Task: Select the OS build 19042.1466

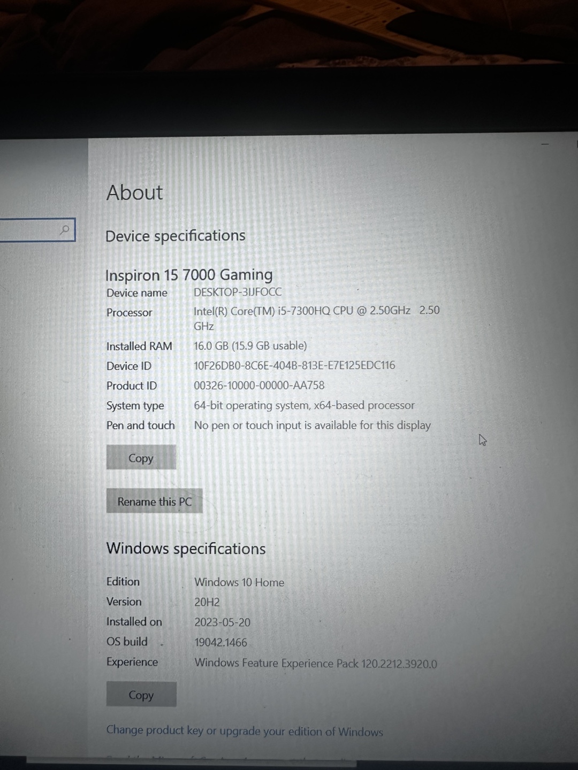Action: (x=220, y=643)
